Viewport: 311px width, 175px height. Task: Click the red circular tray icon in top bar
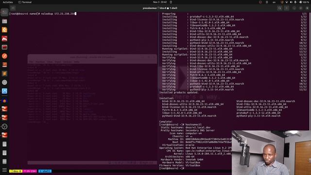[x=260, y=2]
